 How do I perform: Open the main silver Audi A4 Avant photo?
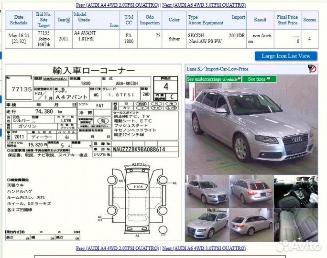click(251, 125)
